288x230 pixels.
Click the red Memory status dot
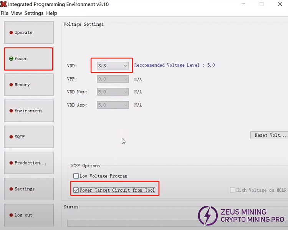(11, 85)
